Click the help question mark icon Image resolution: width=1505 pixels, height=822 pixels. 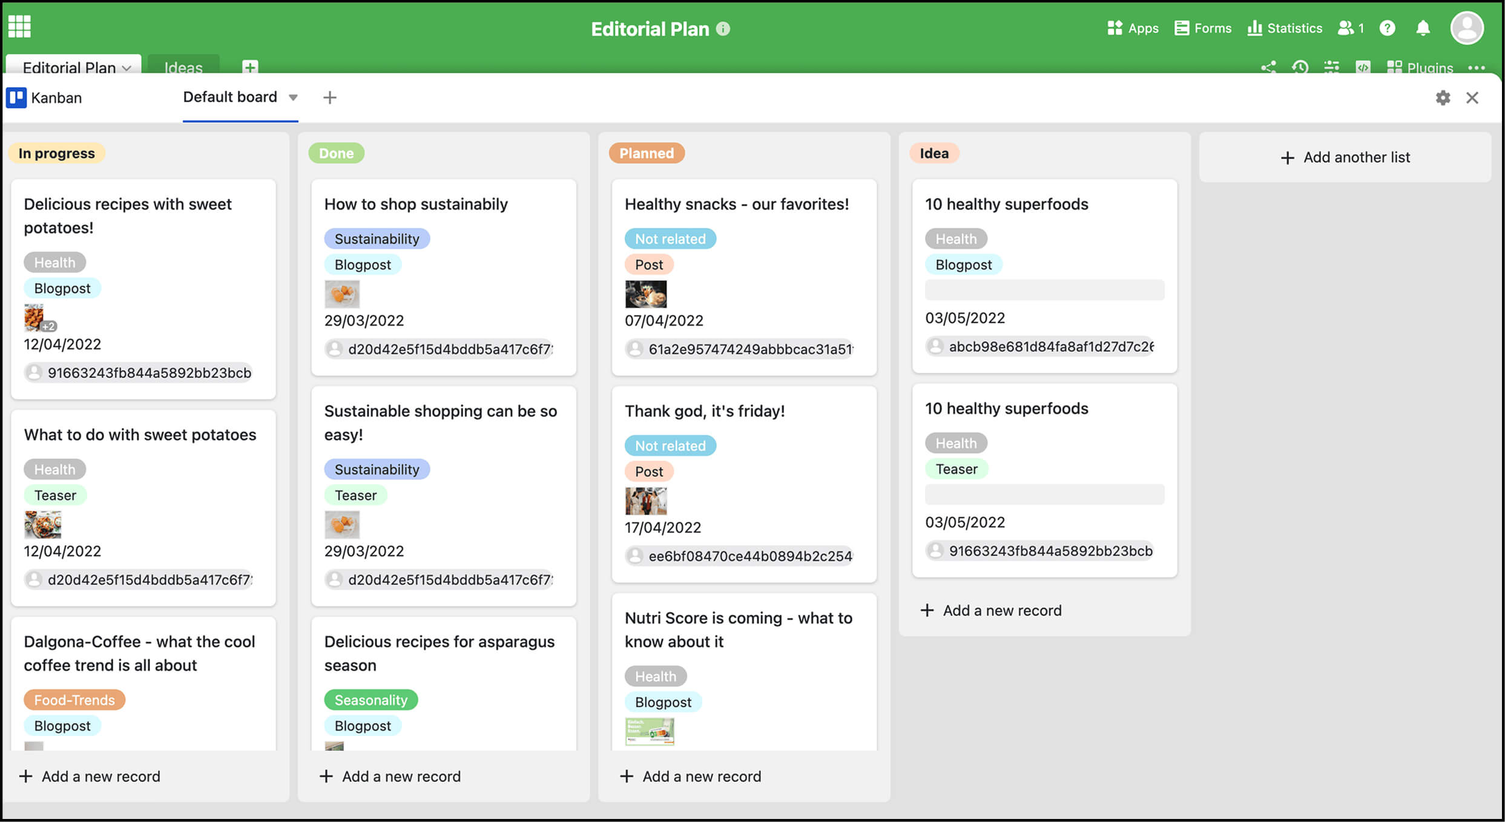(x=1387, y=28)
